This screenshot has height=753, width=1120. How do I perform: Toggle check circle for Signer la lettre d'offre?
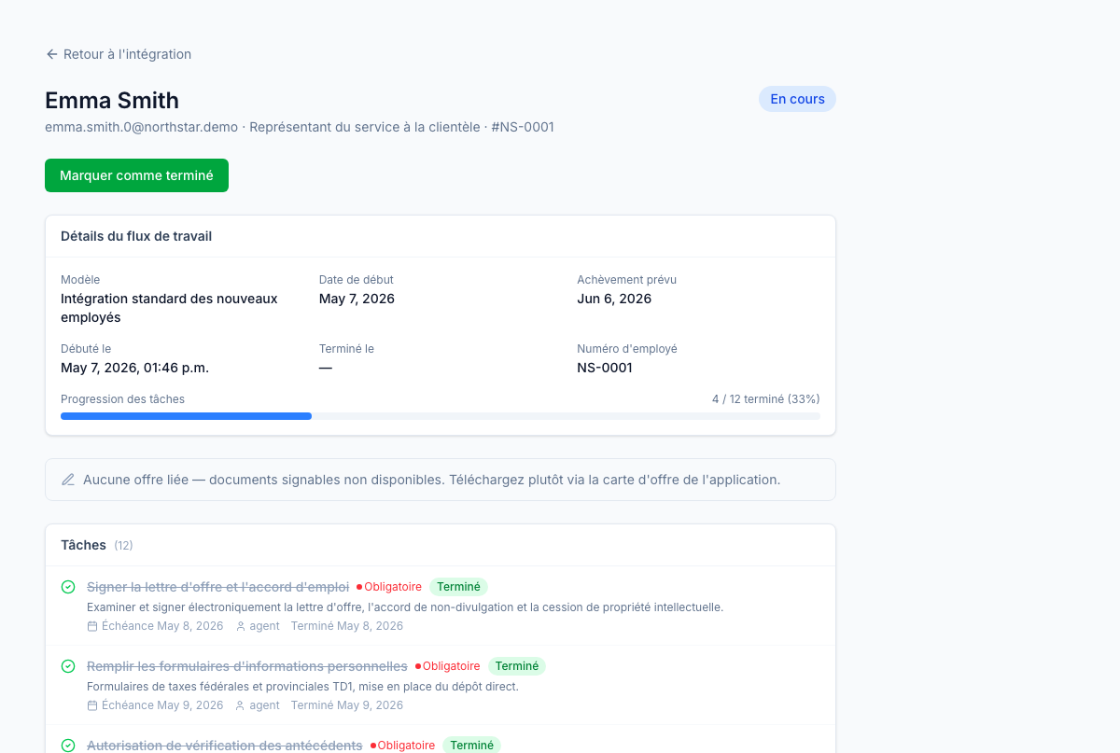pos(68,587)
